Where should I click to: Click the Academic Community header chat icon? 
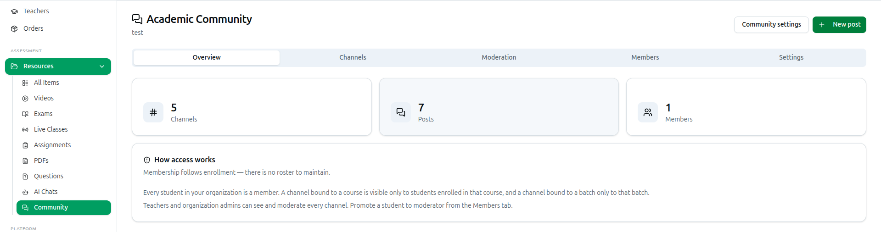137,19
